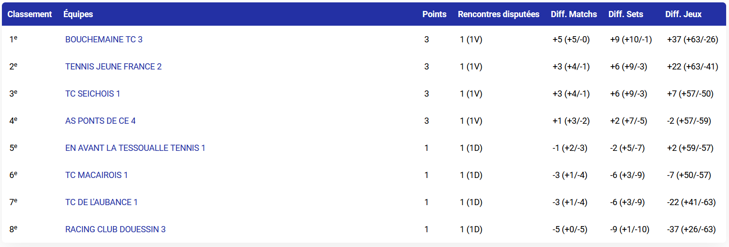This screenshot has height=247, width=729.
Task: Open EN AVANT LA TESSOUALLE TENNIS 1
Action: tap(135, 148)
